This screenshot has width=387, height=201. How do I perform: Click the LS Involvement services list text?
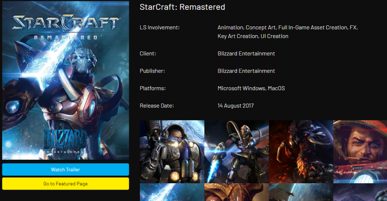(x=288, y=32)
